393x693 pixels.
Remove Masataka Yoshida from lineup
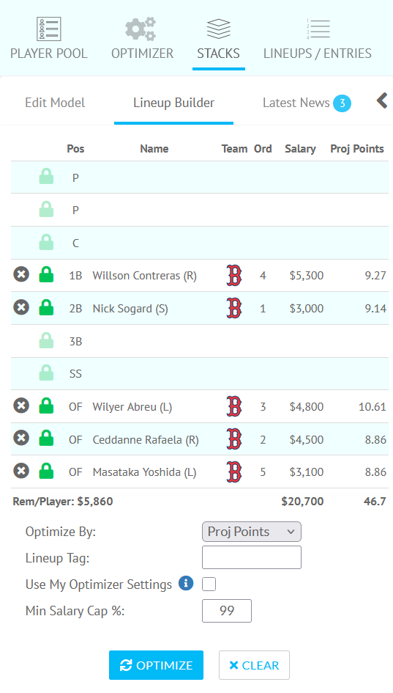[x=21, y=471]
